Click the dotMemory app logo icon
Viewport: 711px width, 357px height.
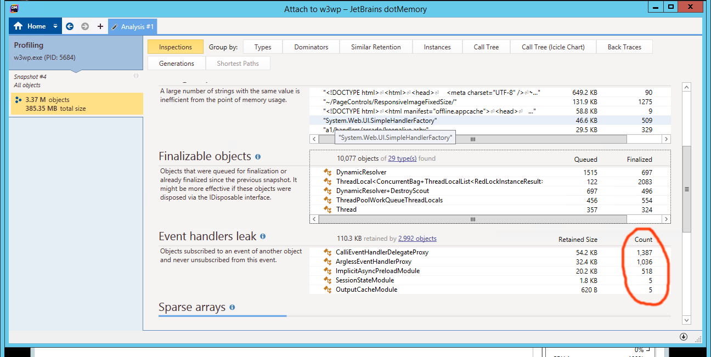[x=14, y=8]
